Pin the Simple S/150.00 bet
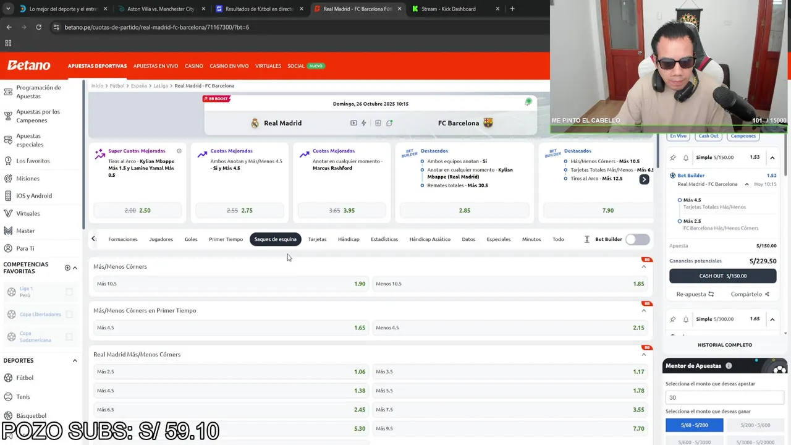This screenshot has height=445, width=791. [x=673, y=158]
